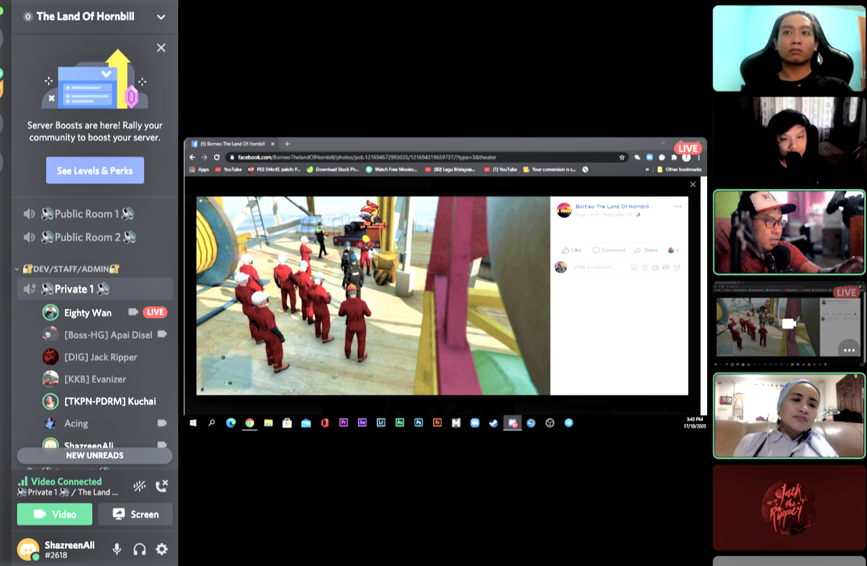
Task: Click Steam icon in the shared taskbar
Action: coord(494,423)
